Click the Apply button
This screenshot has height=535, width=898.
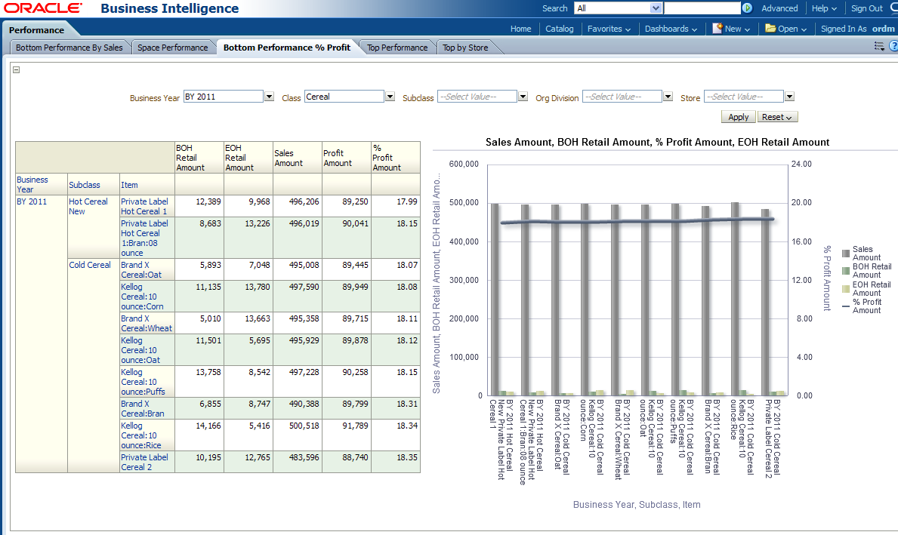(738, 117)
